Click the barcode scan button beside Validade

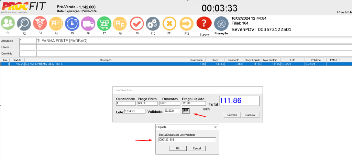[186, 111]
